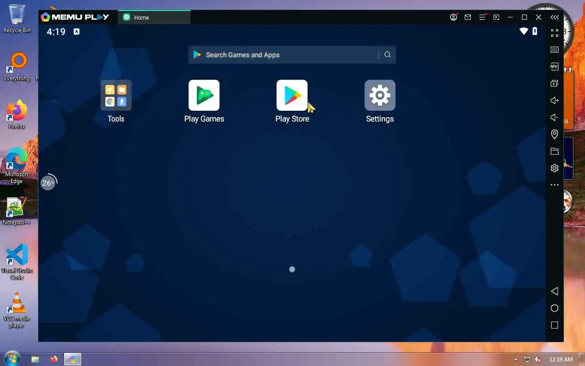This screenshot has height=366, width=585.
Task: Switch to the Home tab
Action: point(154,17)
